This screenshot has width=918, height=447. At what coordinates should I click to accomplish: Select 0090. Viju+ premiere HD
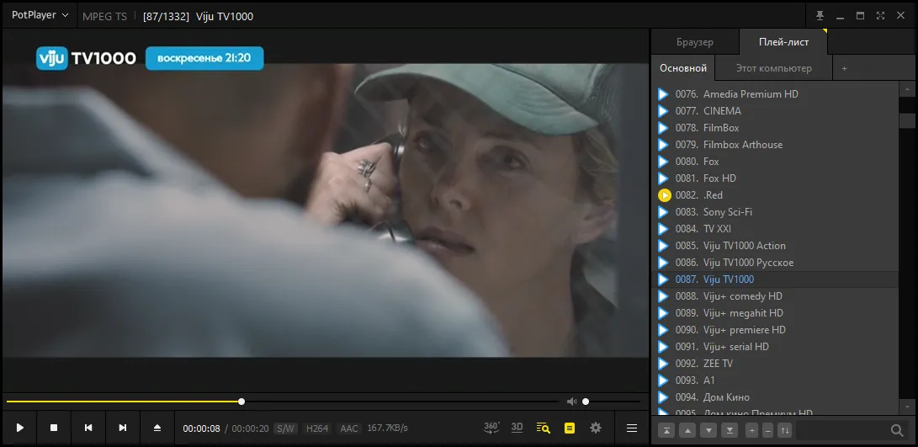point(775,330)
